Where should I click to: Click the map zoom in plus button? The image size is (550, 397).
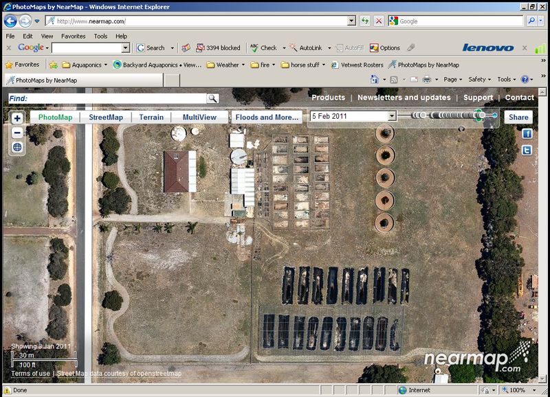(x=17, y=118)
